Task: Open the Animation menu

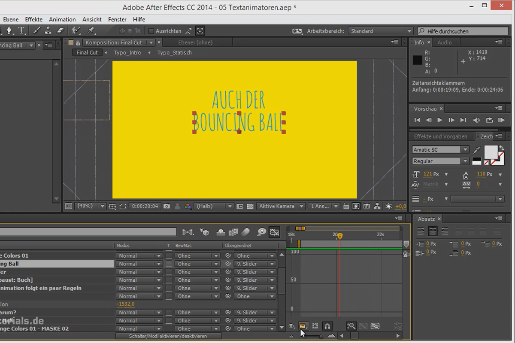Action: coord(62,19)
